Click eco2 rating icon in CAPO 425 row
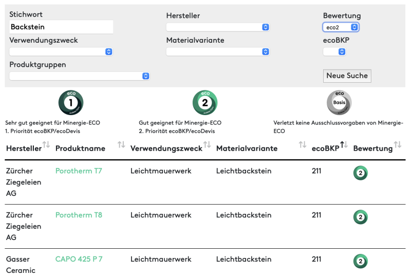Screen dimensions: 411x276 tap(361, 261)
